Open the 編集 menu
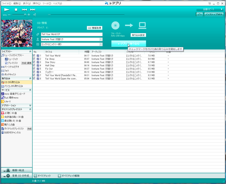The image size is (226, 184). (17, 3)
